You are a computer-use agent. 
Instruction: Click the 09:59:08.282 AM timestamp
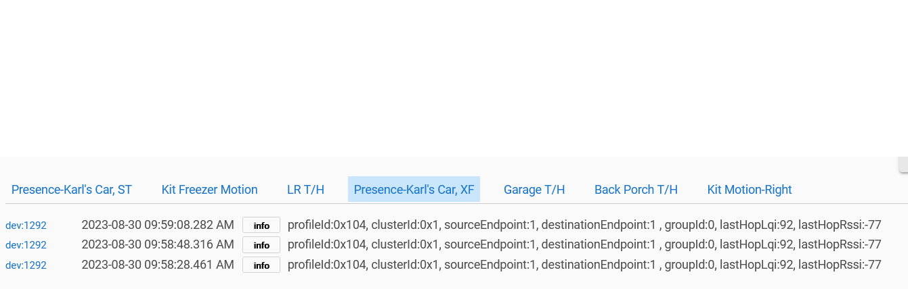tap(158, 225)
